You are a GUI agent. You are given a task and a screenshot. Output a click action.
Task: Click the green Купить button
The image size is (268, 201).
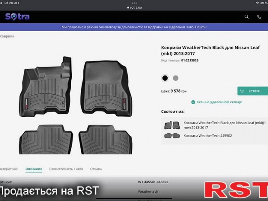252,91
